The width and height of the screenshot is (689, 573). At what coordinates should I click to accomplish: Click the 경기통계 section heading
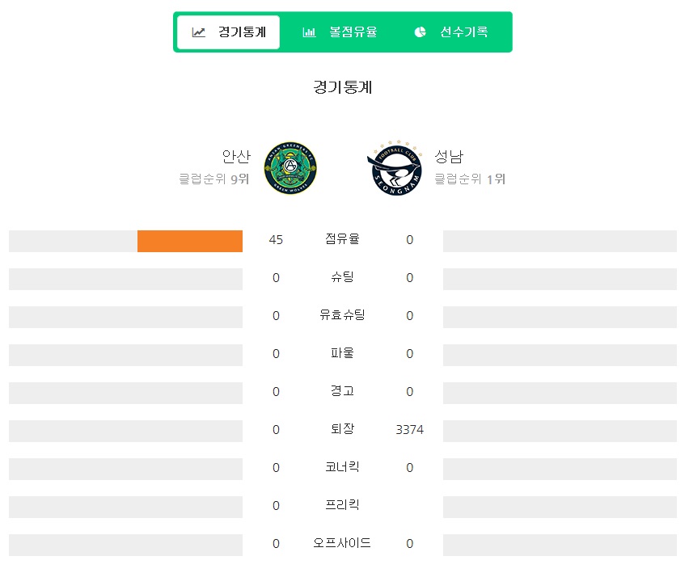point(343,87)
